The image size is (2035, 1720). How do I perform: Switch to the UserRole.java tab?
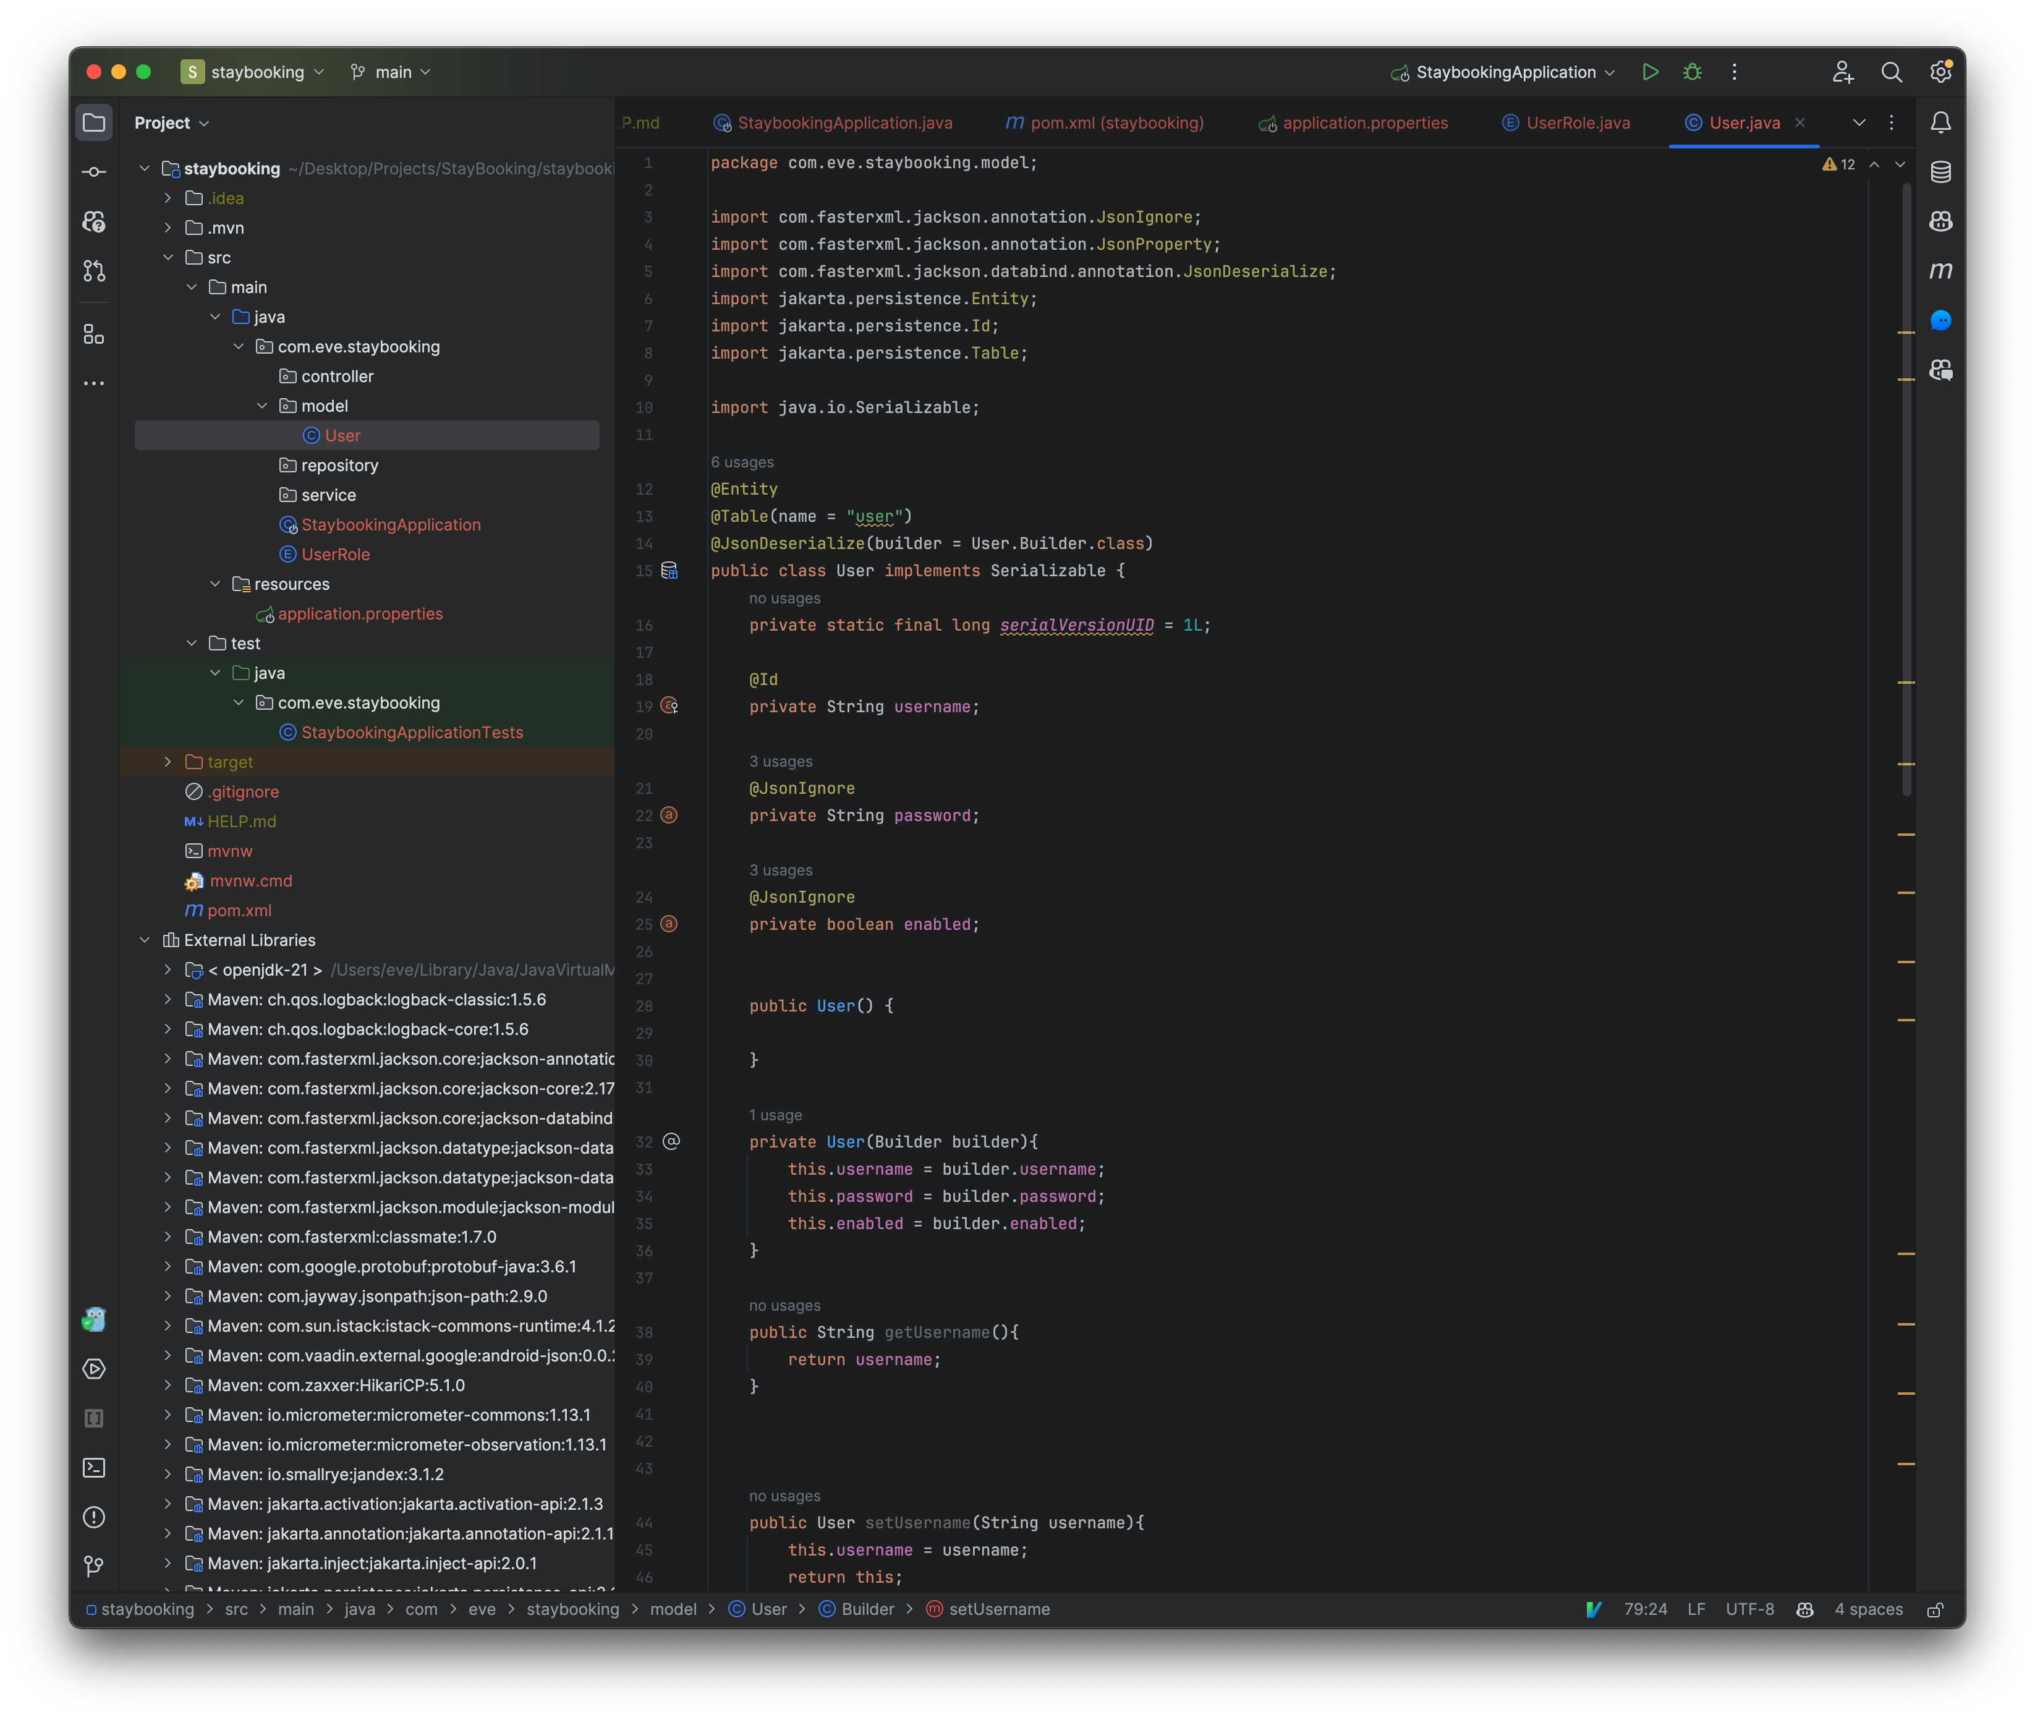pos(1565,123)
